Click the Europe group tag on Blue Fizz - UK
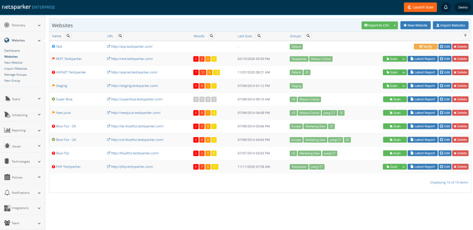The image size is (473, 230). pos(296,140)
